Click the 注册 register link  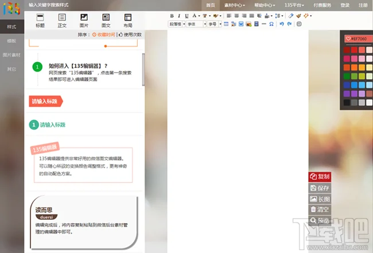point(363,5)
